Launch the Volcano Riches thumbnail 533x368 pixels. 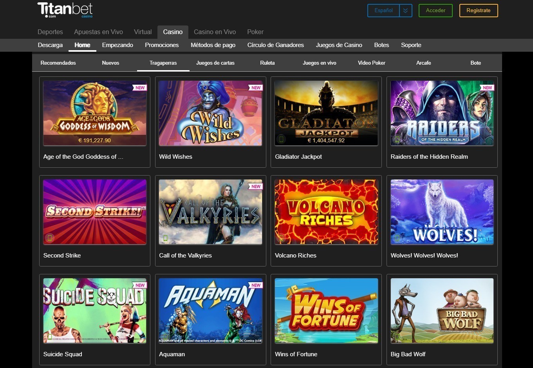(x=326, y=212)
